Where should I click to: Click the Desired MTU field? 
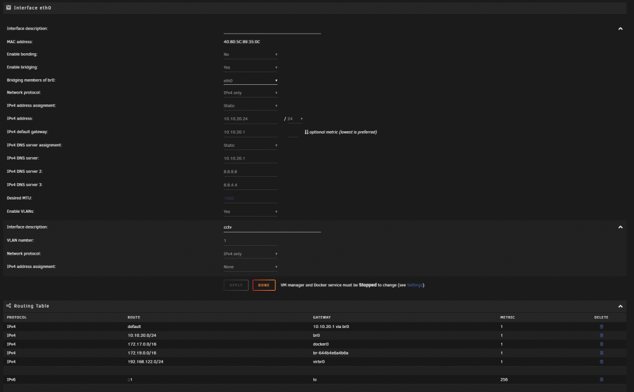coord(250,198)
